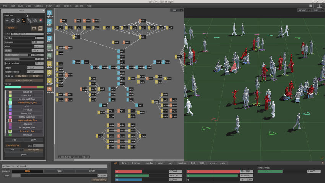Toggle the terrain button under generator

pos(11,28)
